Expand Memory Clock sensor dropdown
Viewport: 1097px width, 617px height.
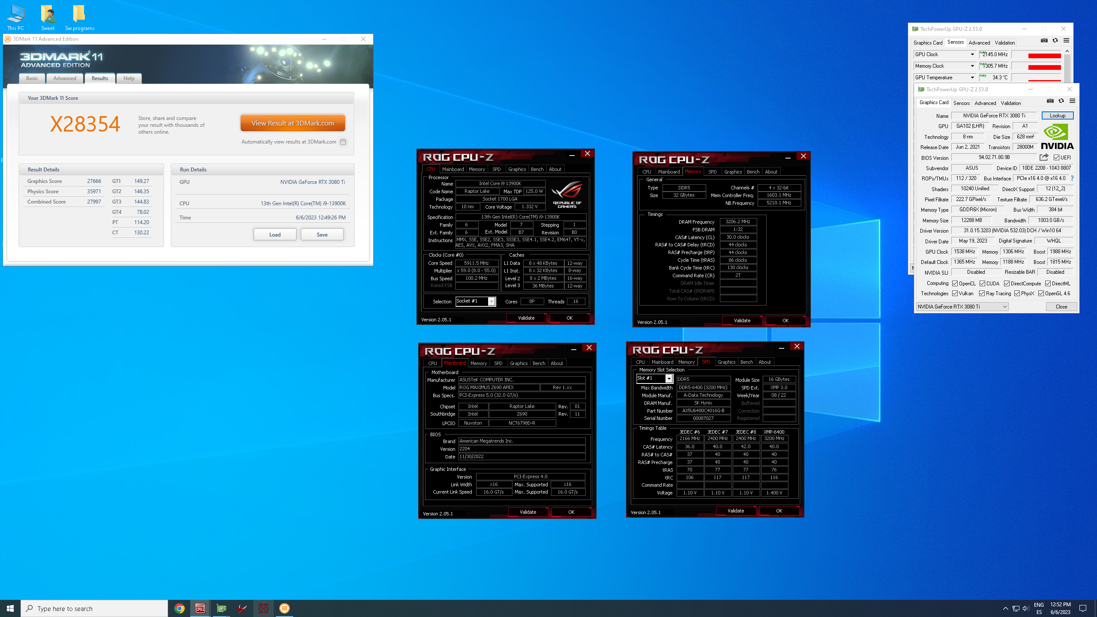pos(972,66)
